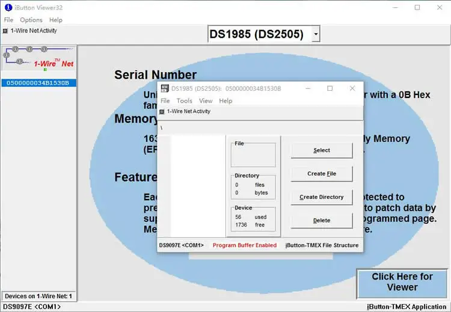Minimize the DS1985 dialog window
The image size is (451, 312).
coord(308,88)
